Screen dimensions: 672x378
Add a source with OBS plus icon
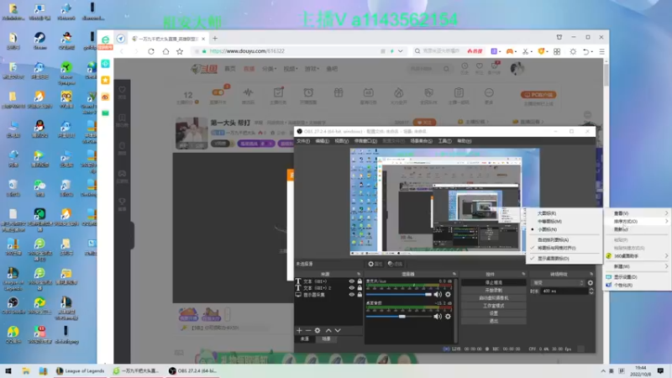point(299,330)
